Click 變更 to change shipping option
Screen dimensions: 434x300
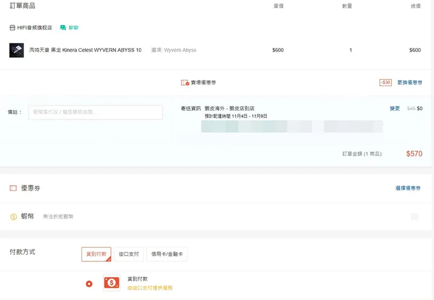pyautogui.click(x=395, y=108)
